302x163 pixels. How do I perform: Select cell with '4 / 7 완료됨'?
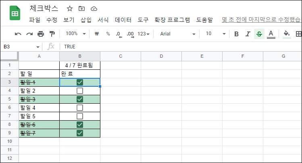tap(80, 65)
